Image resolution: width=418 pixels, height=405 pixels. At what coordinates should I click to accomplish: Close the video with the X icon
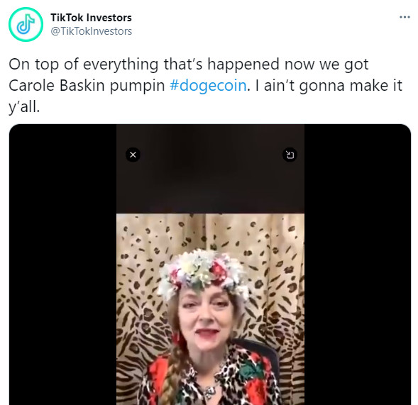[x=133, y=155]
